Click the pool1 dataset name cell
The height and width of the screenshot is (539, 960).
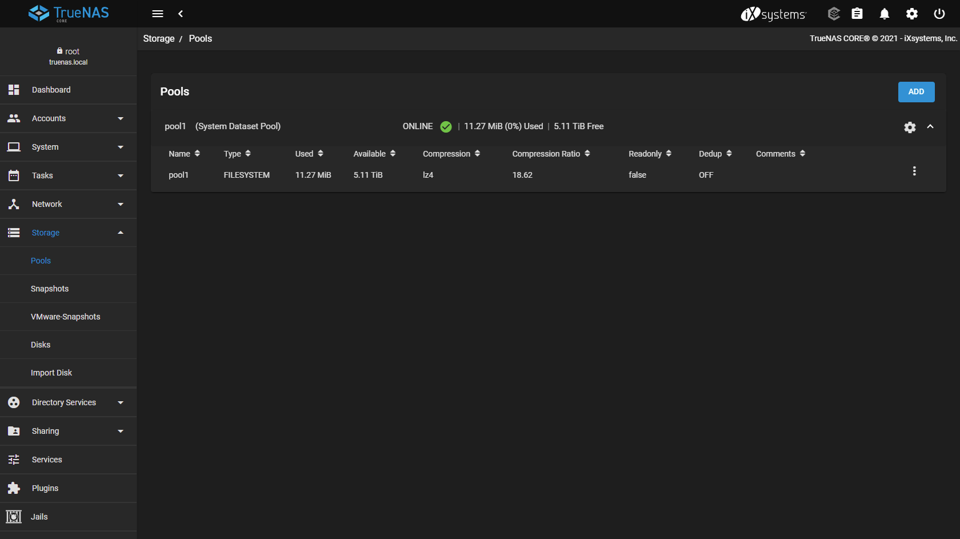[178, 175]
